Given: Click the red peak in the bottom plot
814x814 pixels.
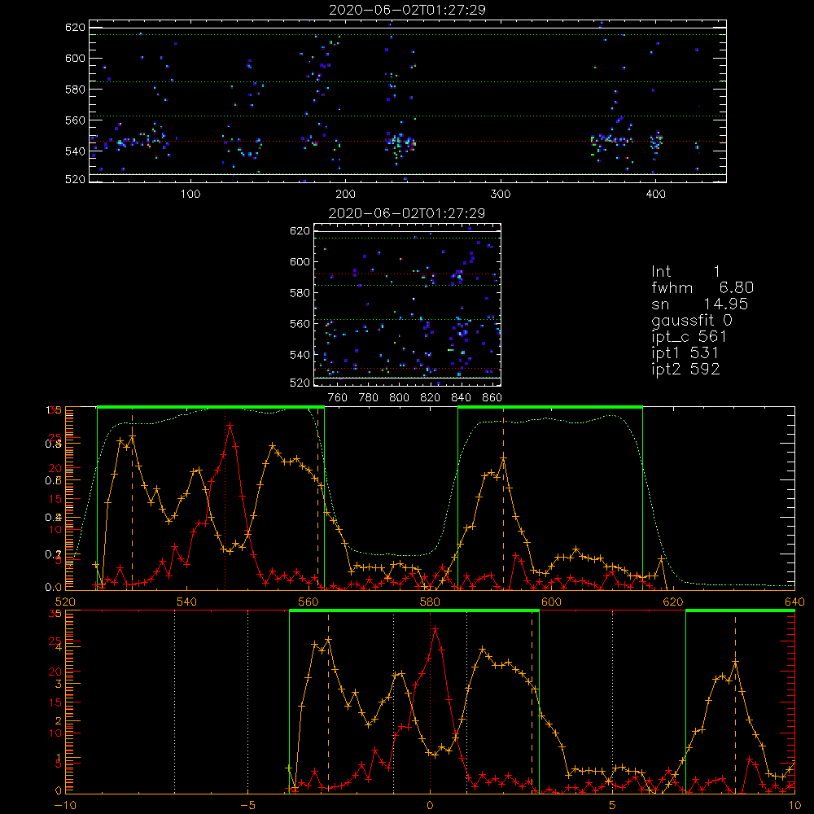Looking at the screenshot, I should click(x=435, y=628).
